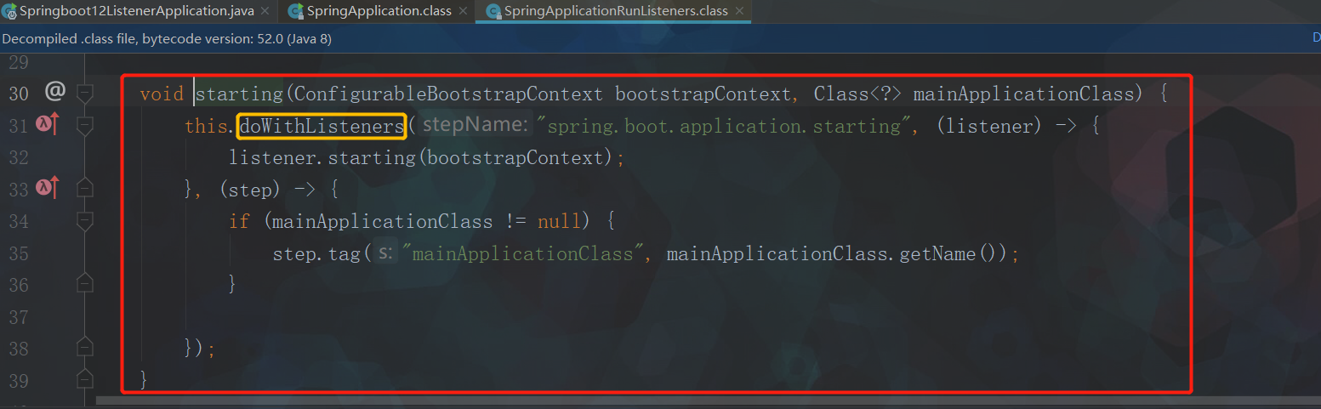Image resolution: width=1321 pixels, height=409 pixels.
Task: Click line number 39 in the gutter
Action: coord(19,381)
